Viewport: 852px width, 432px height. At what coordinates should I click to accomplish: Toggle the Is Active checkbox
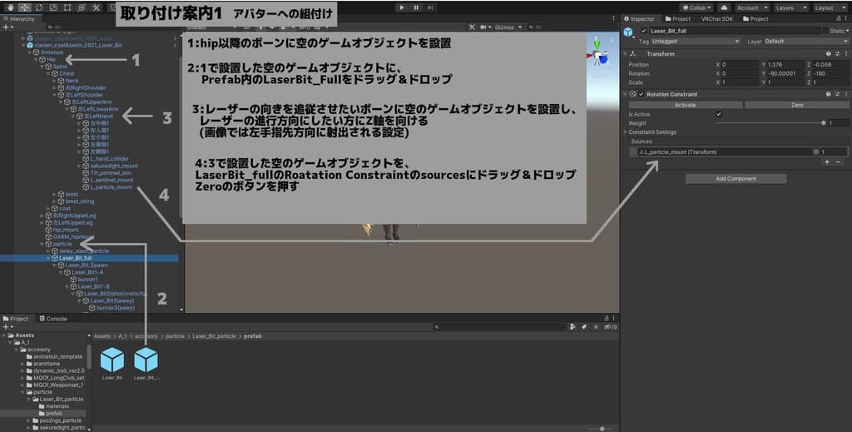(x=719, y=114)
